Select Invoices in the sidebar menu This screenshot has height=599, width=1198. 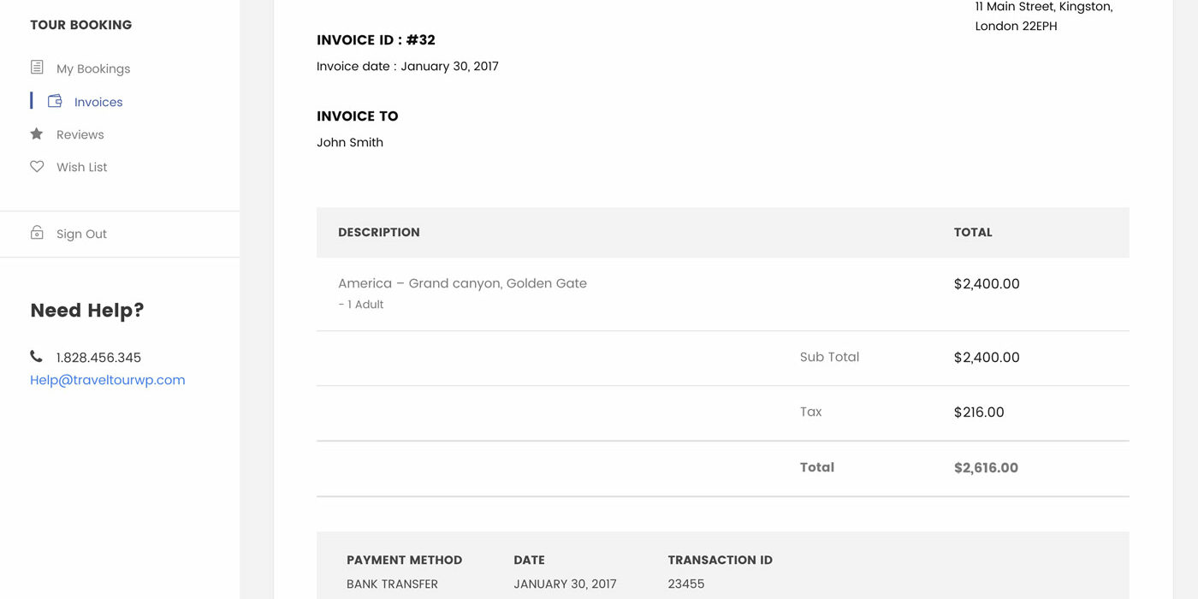(x=98, y=102)
